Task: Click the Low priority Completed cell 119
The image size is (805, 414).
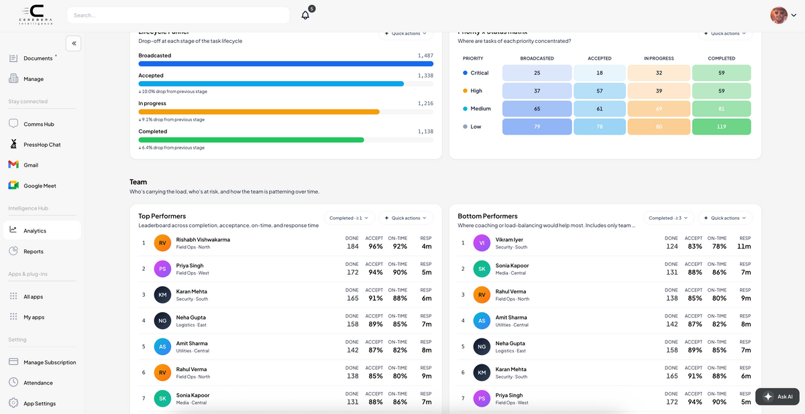Action: click(x=721, y=127)
